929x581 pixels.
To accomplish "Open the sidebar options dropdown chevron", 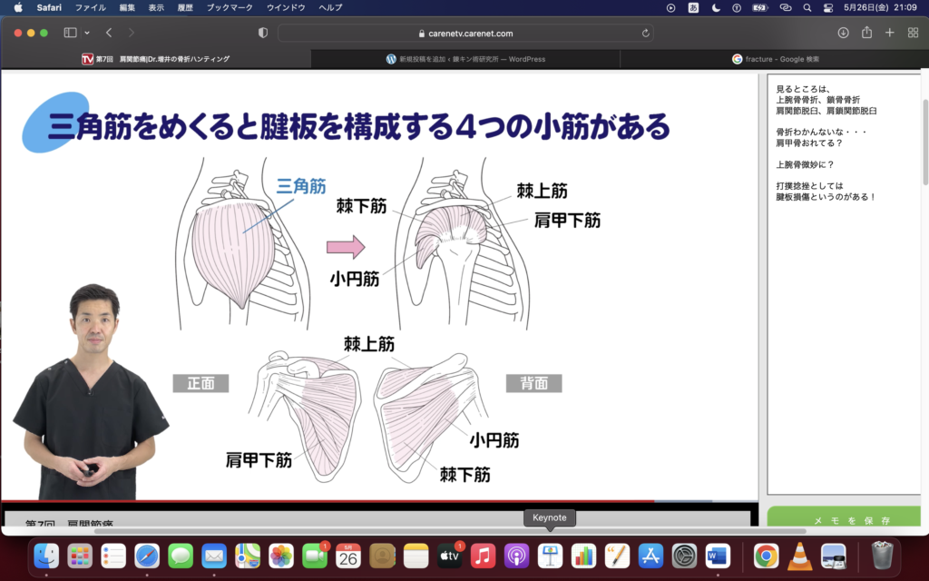I will 87,33.
